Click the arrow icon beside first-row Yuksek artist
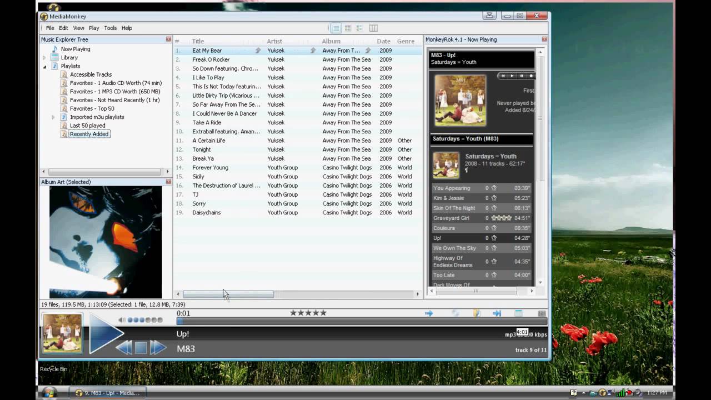 [x=313, y=51]
